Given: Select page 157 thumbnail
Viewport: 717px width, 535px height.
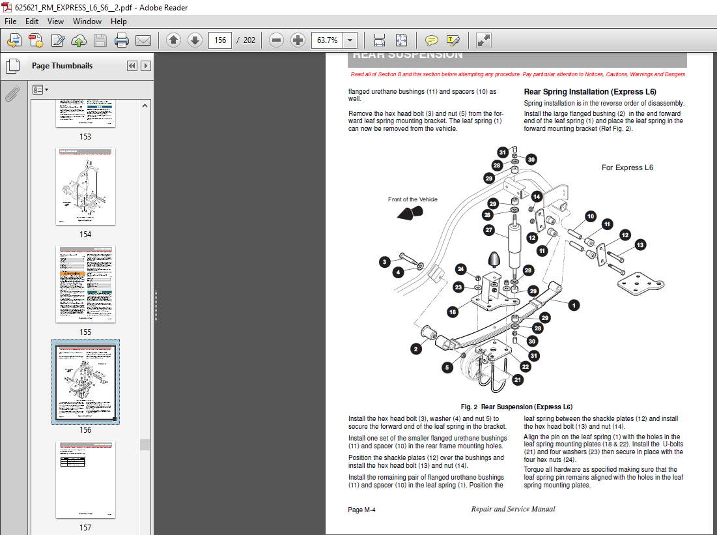Looking at the screenshot, I should point(85,480).
